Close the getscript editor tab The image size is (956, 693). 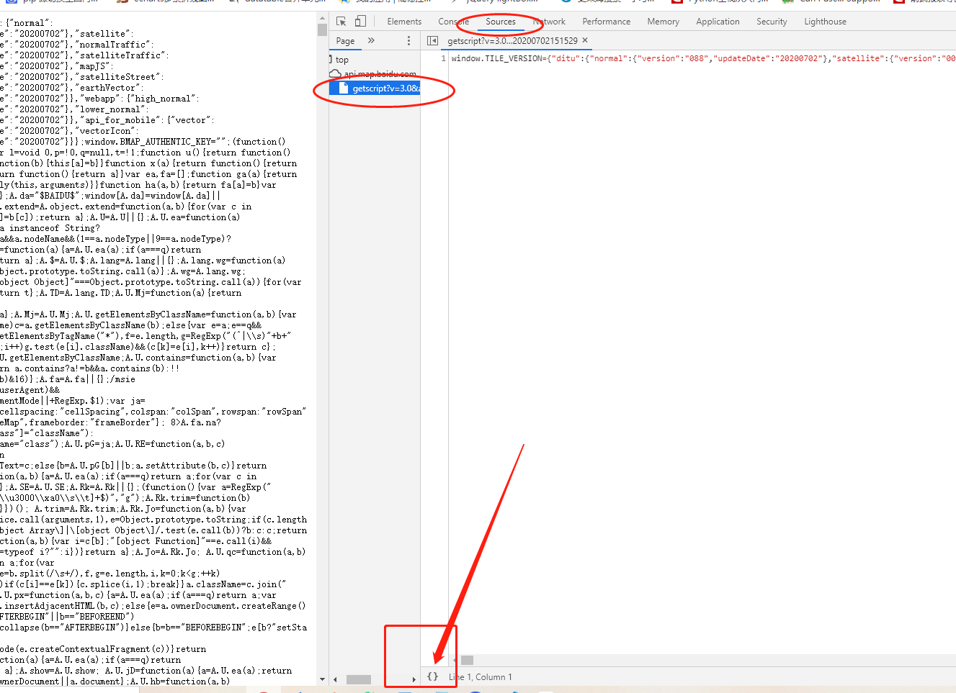coord(585,40)
